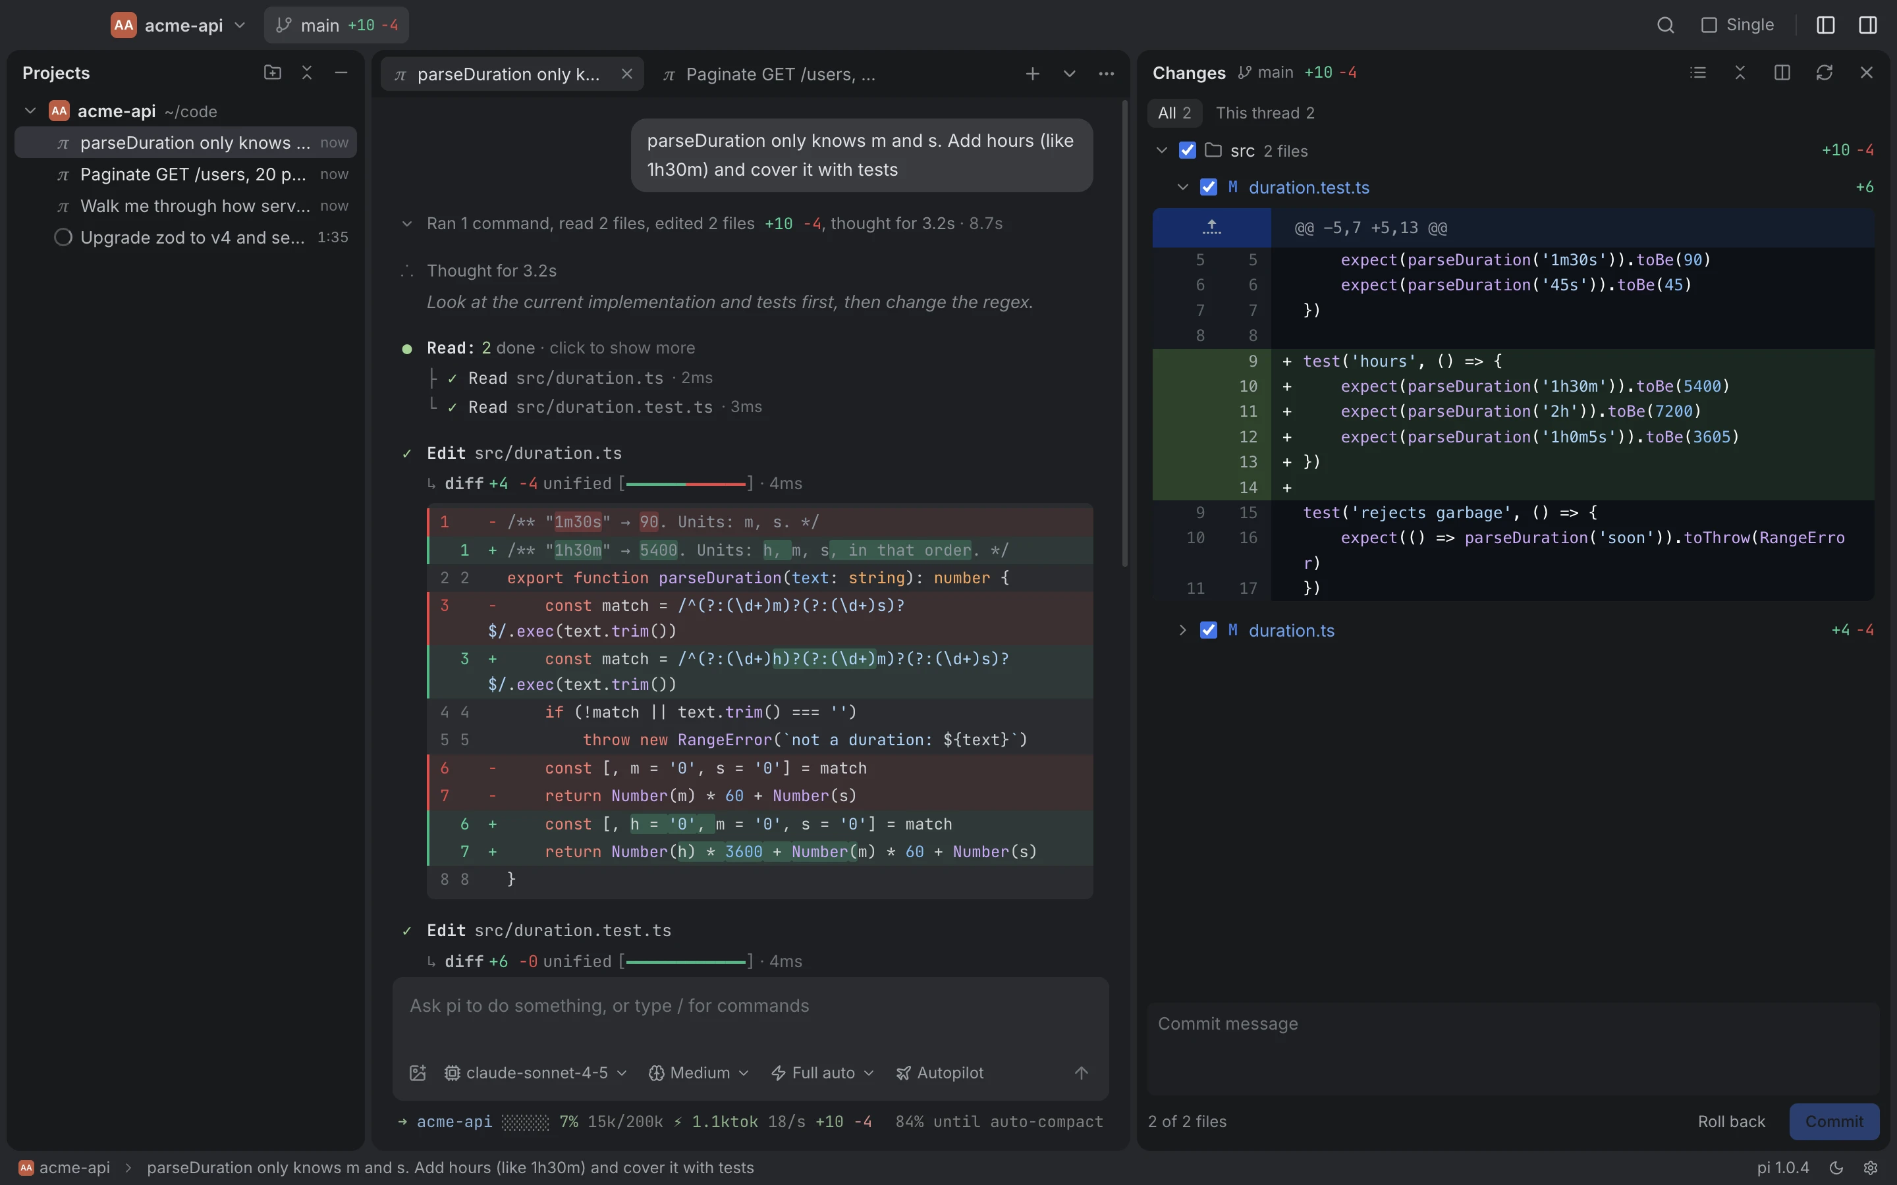Screen dimensions: 1897x1185
Task: Collapse all in Projects panel
Action: point(306,72)
